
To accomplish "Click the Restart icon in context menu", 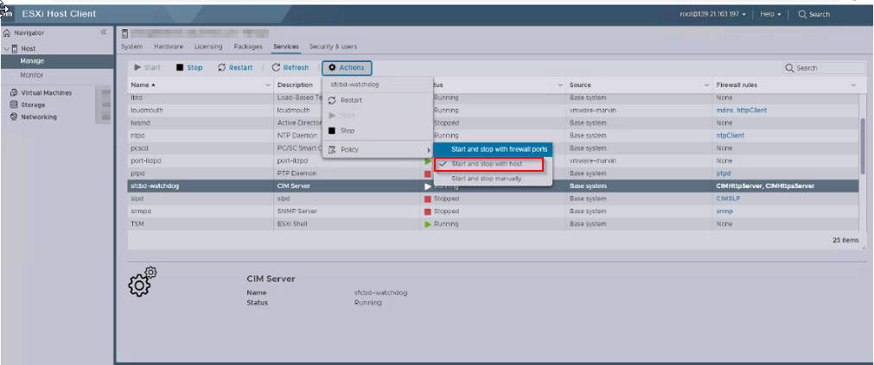I will click(x=332, y=100).
